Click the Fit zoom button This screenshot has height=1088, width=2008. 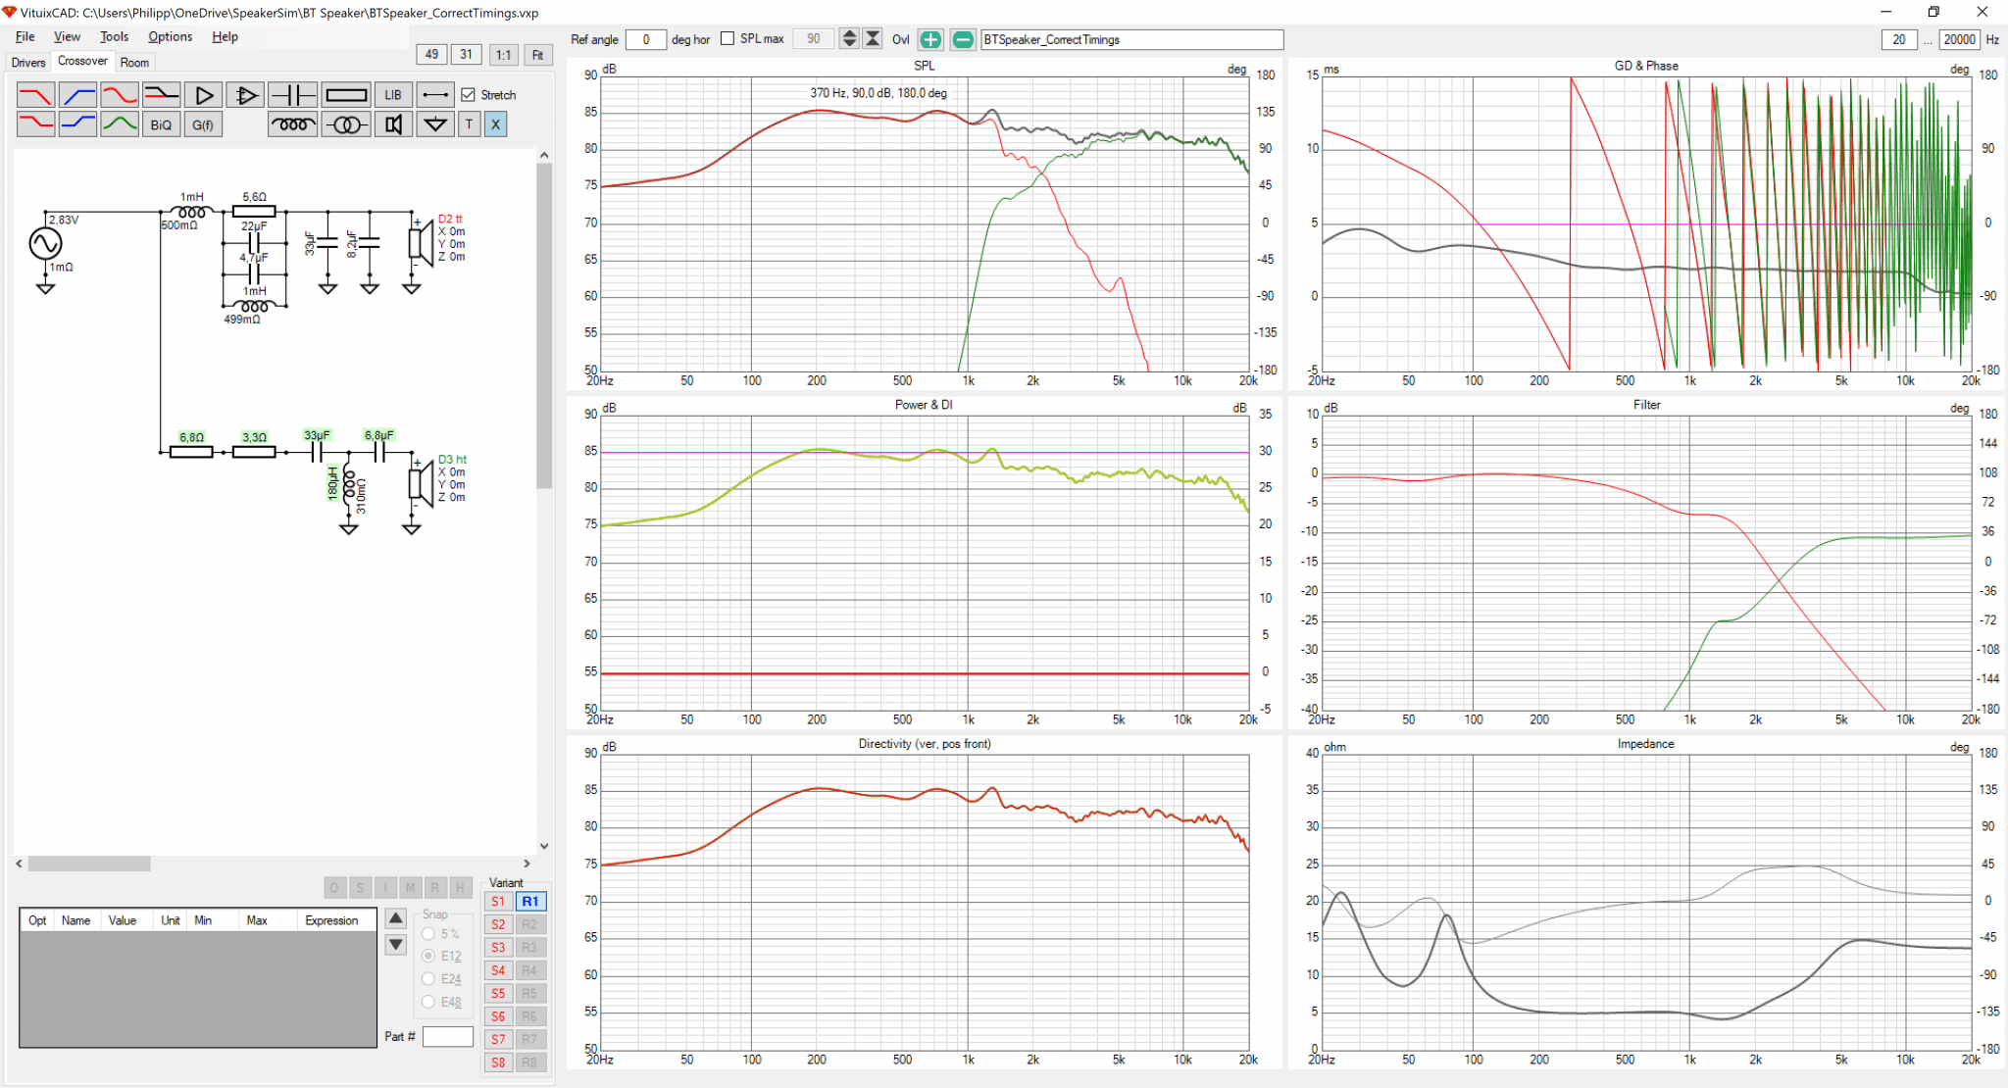(x=537, y=55)
